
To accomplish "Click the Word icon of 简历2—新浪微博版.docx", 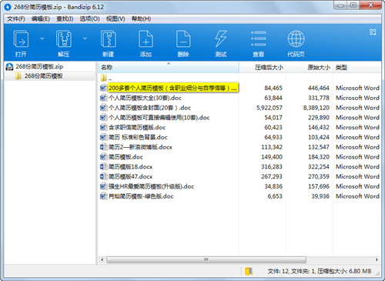I will coord(103,147).
